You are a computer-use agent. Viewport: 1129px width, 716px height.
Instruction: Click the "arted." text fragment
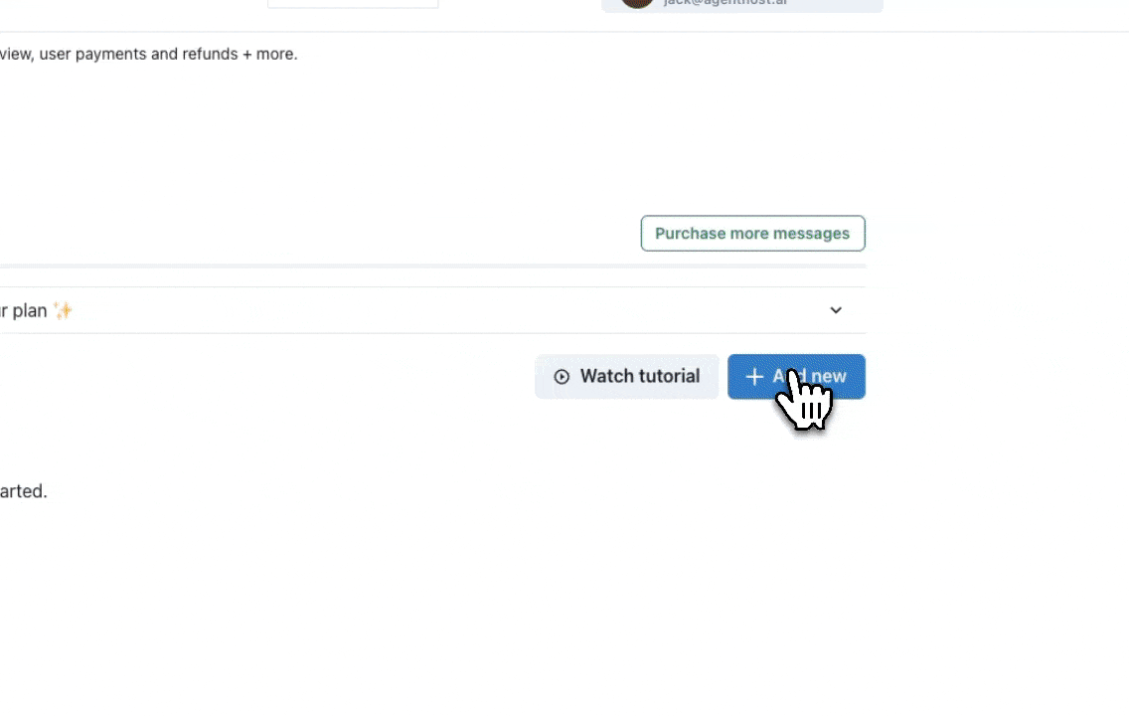pos(23,491)
